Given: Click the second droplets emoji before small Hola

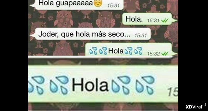Looking at the screenshot, I should point(103,51).
